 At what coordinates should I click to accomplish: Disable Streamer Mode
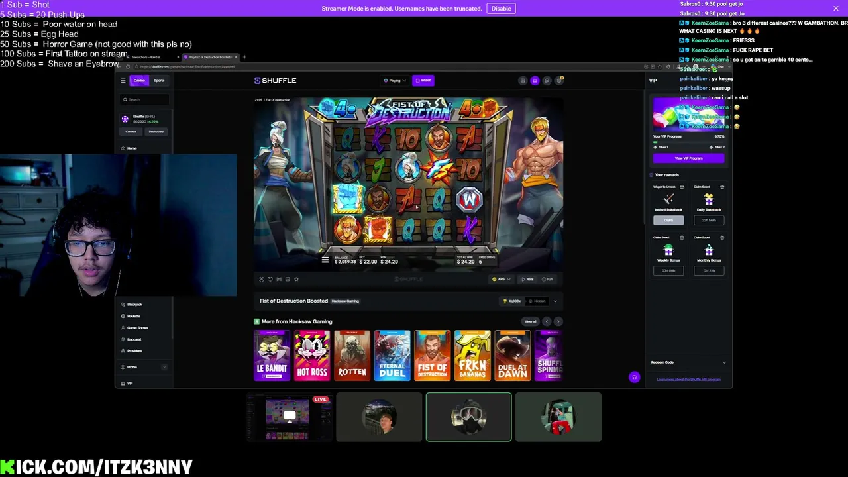click(x=501, y=8)
